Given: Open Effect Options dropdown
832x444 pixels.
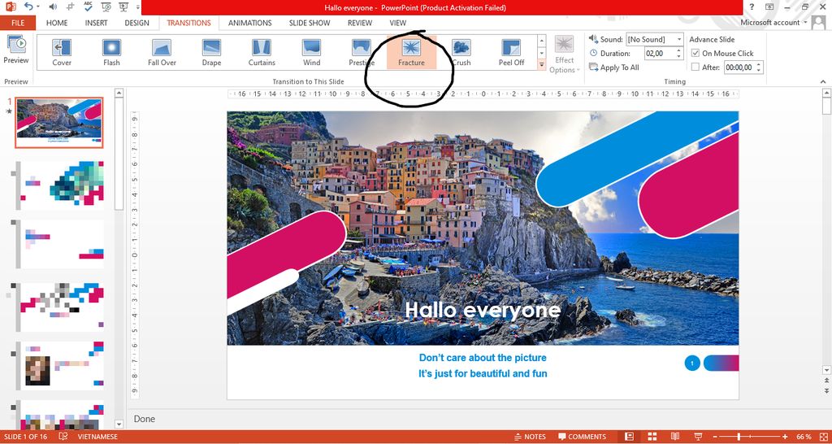Looking at the screenshot, I should tap(564, 54).
